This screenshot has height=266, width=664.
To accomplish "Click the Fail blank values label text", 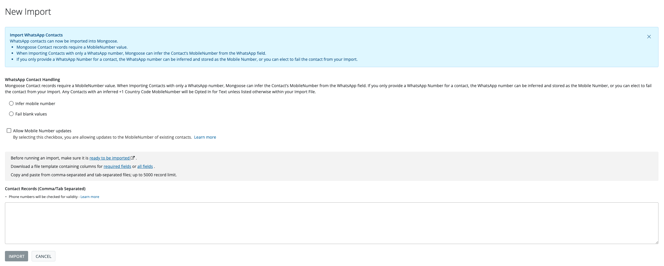I will click(31, 114).
